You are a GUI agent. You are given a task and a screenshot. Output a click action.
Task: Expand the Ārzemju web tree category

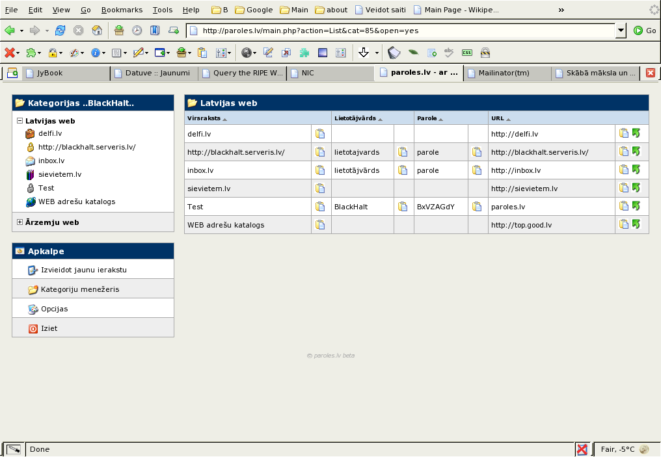(20, 222)
